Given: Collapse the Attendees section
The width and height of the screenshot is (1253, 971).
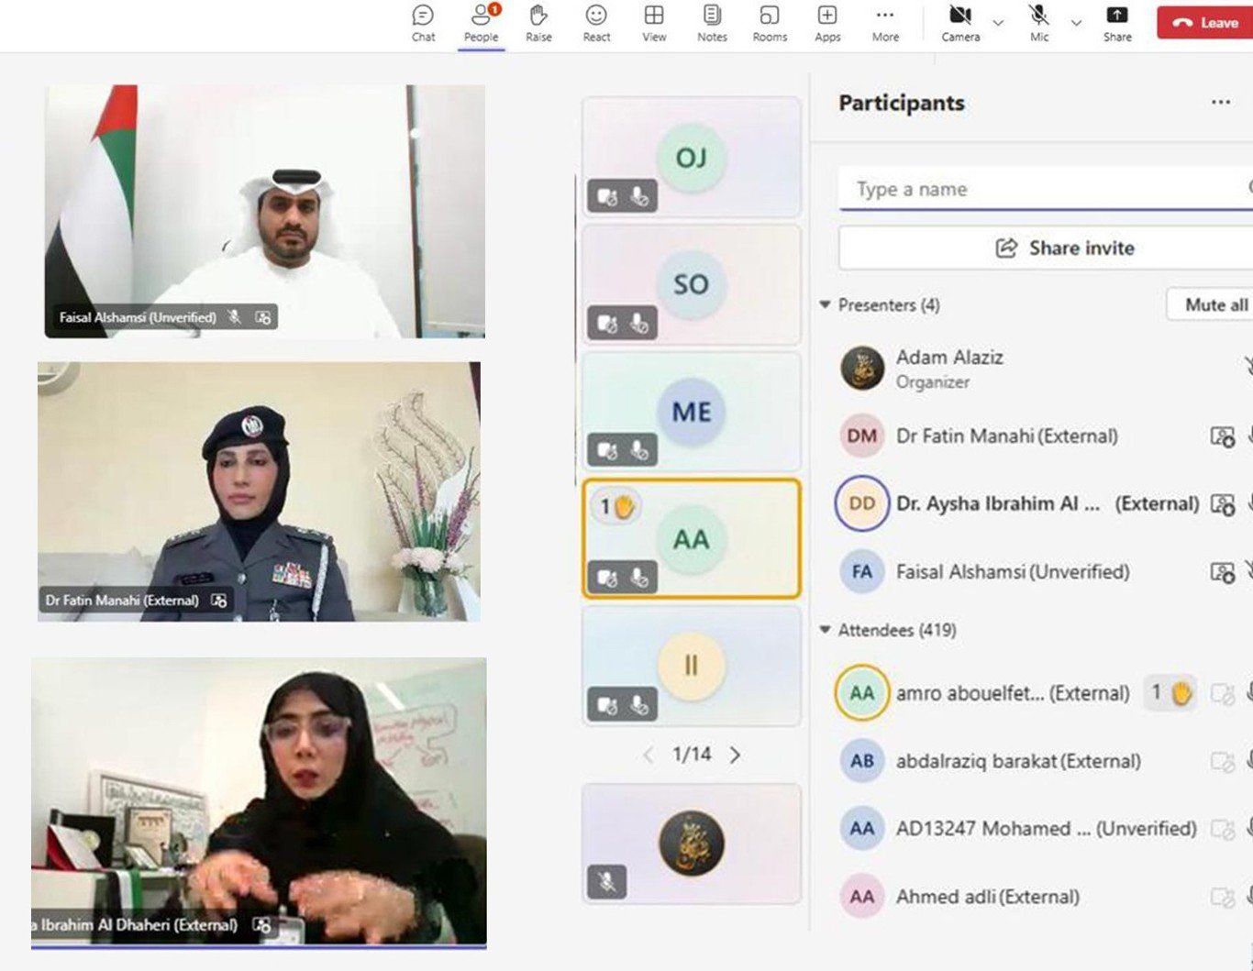Looking at the screenshot, I should coord(825,630).
